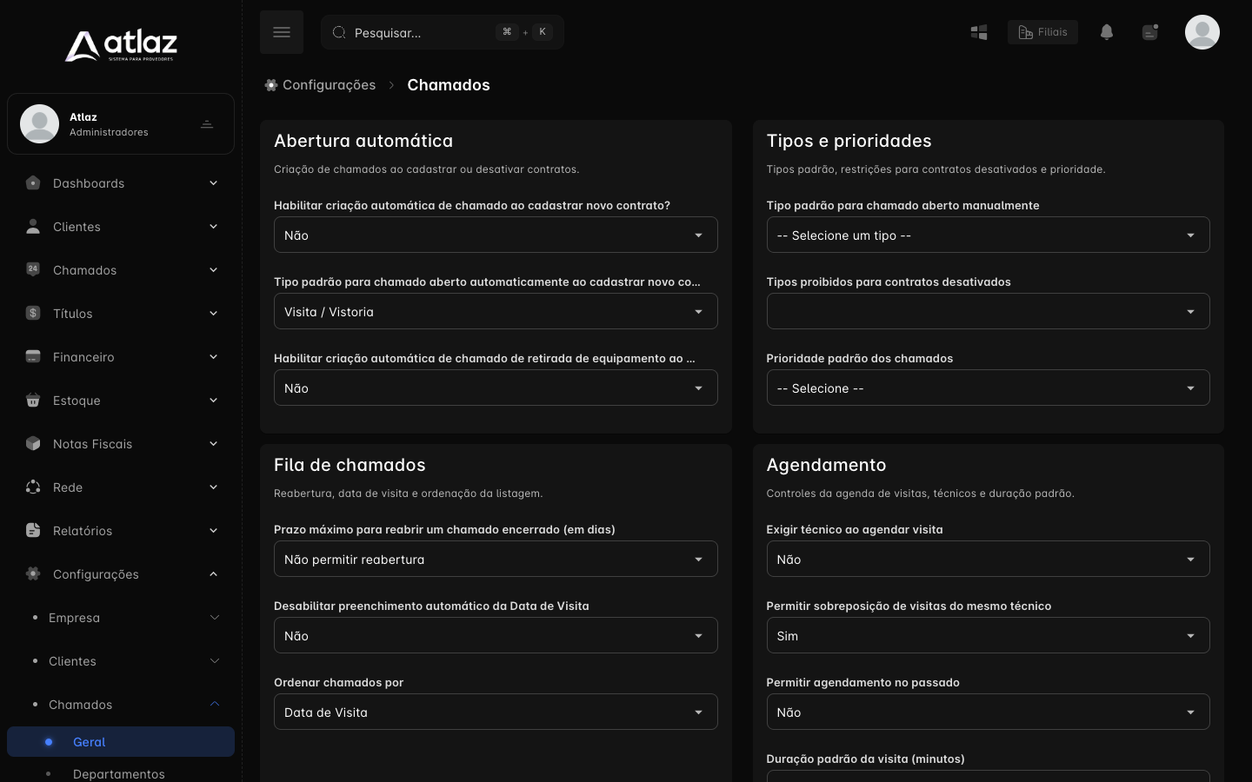Open the Visita / Vistoria type dropdown
This screenshot has height=782, width=1252.
(x=496, y=311)
